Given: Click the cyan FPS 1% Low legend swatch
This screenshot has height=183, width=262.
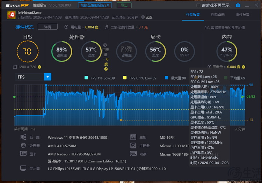Looking at the screenshot, I should click(x=86, y=78).
